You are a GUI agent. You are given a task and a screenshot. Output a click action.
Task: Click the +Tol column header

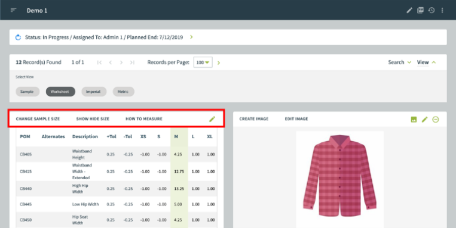(x=111, y=136)
